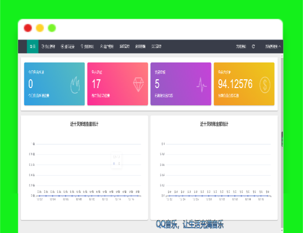
Task: Click the right line chart's title
Action: pyautogui.click(x=214, y=124)
